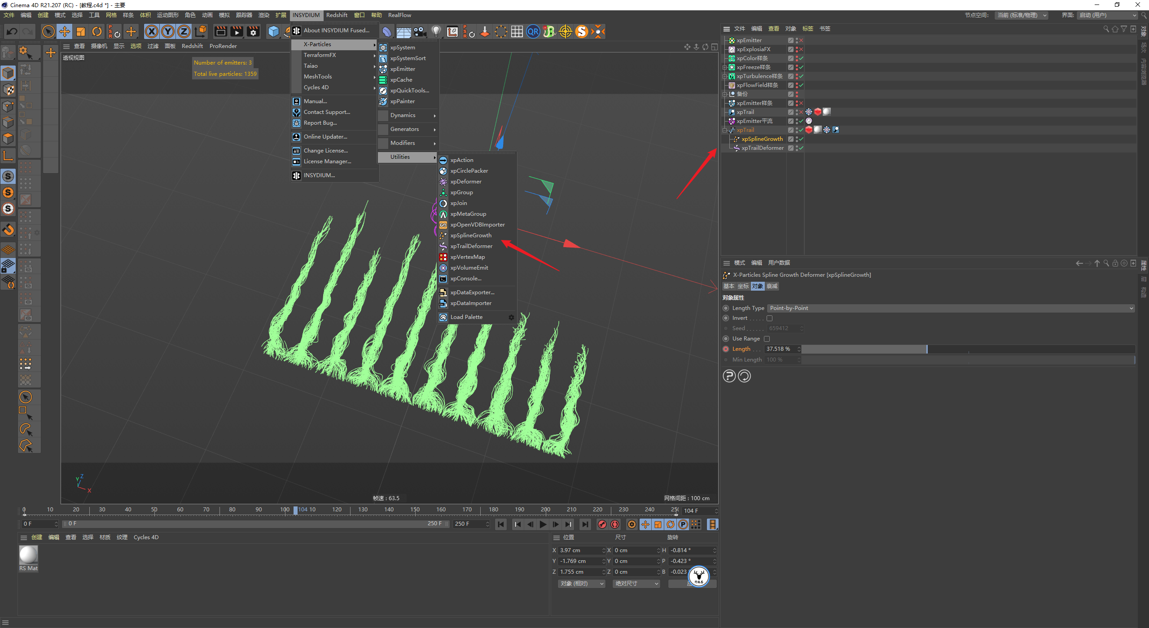Select the Move tool in top toolbar
The height and width of the screenshot is (628, 1149).
coord(65,31)
